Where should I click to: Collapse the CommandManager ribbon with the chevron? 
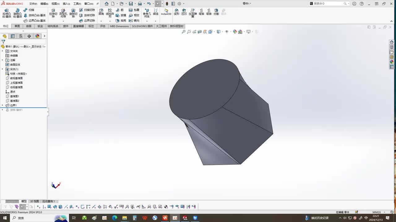coord(391,21)
